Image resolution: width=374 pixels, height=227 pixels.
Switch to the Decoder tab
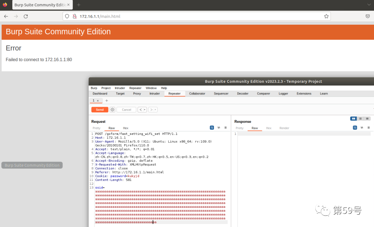click(243, 94)
